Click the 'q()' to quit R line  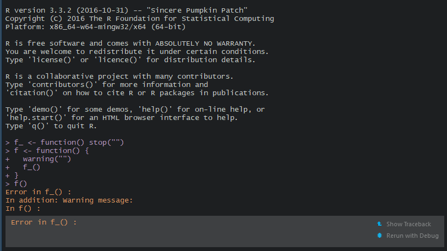coord(51,126)
